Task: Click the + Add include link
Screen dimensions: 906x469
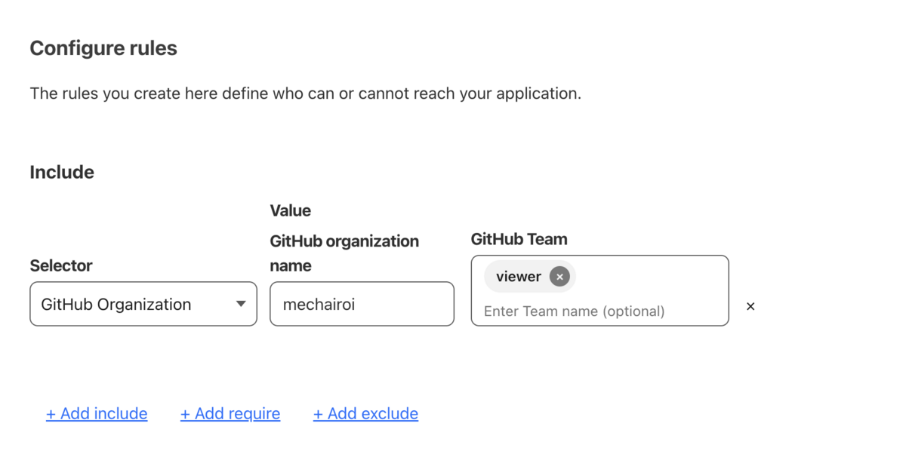Action: pos(97,413)
